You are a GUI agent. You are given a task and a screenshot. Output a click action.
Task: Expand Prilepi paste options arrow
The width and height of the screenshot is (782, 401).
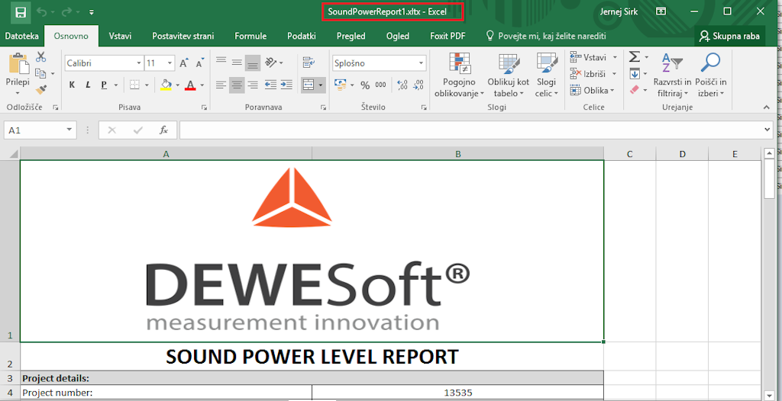coord(18,93)
